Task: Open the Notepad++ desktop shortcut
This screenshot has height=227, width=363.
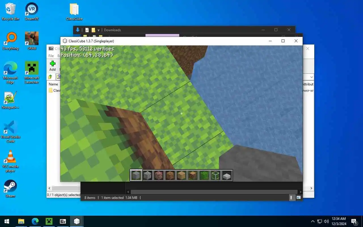Action: point(10,100)
